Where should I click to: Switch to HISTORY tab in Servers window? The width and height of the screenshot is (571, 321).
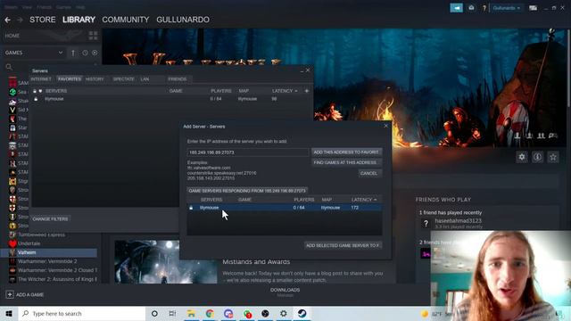coord(95,79)
